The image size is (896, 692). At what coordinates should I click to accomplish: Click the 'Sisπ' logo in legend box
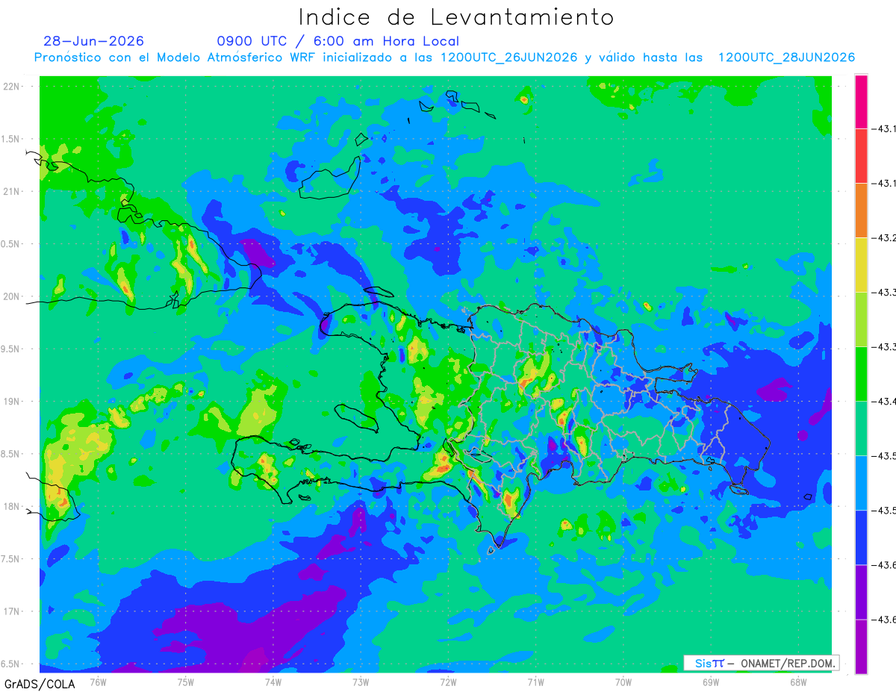pyautogui.click(x=709, y=663)
